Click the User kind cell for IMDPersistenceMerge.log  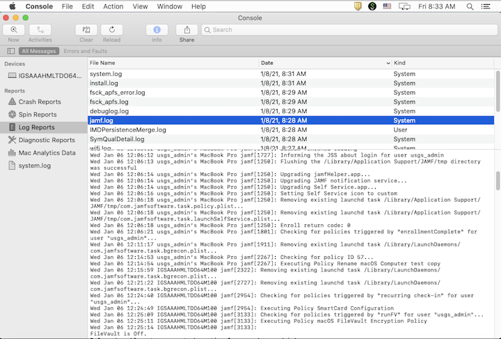(x=400, y=129)
